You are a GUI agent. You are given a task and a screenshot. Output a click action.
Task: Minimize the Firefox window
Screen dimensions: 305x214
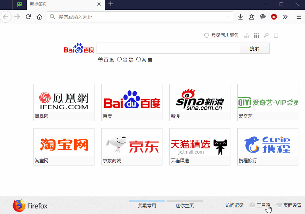click(265, 4)
